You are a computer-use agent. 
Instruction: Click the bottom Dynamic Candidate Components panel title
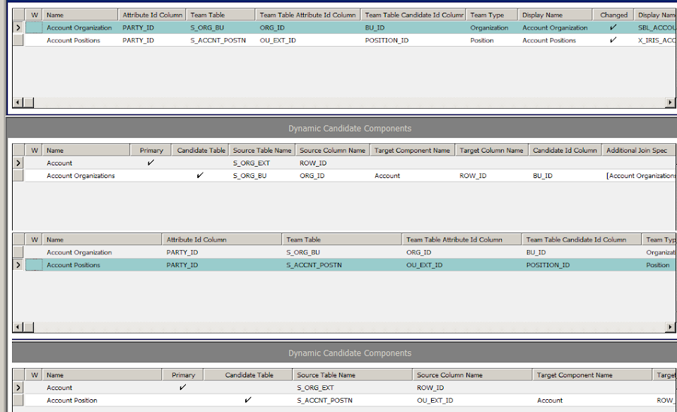(351, 353)
